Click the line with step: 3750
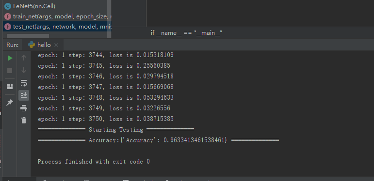 coord(106,119)
